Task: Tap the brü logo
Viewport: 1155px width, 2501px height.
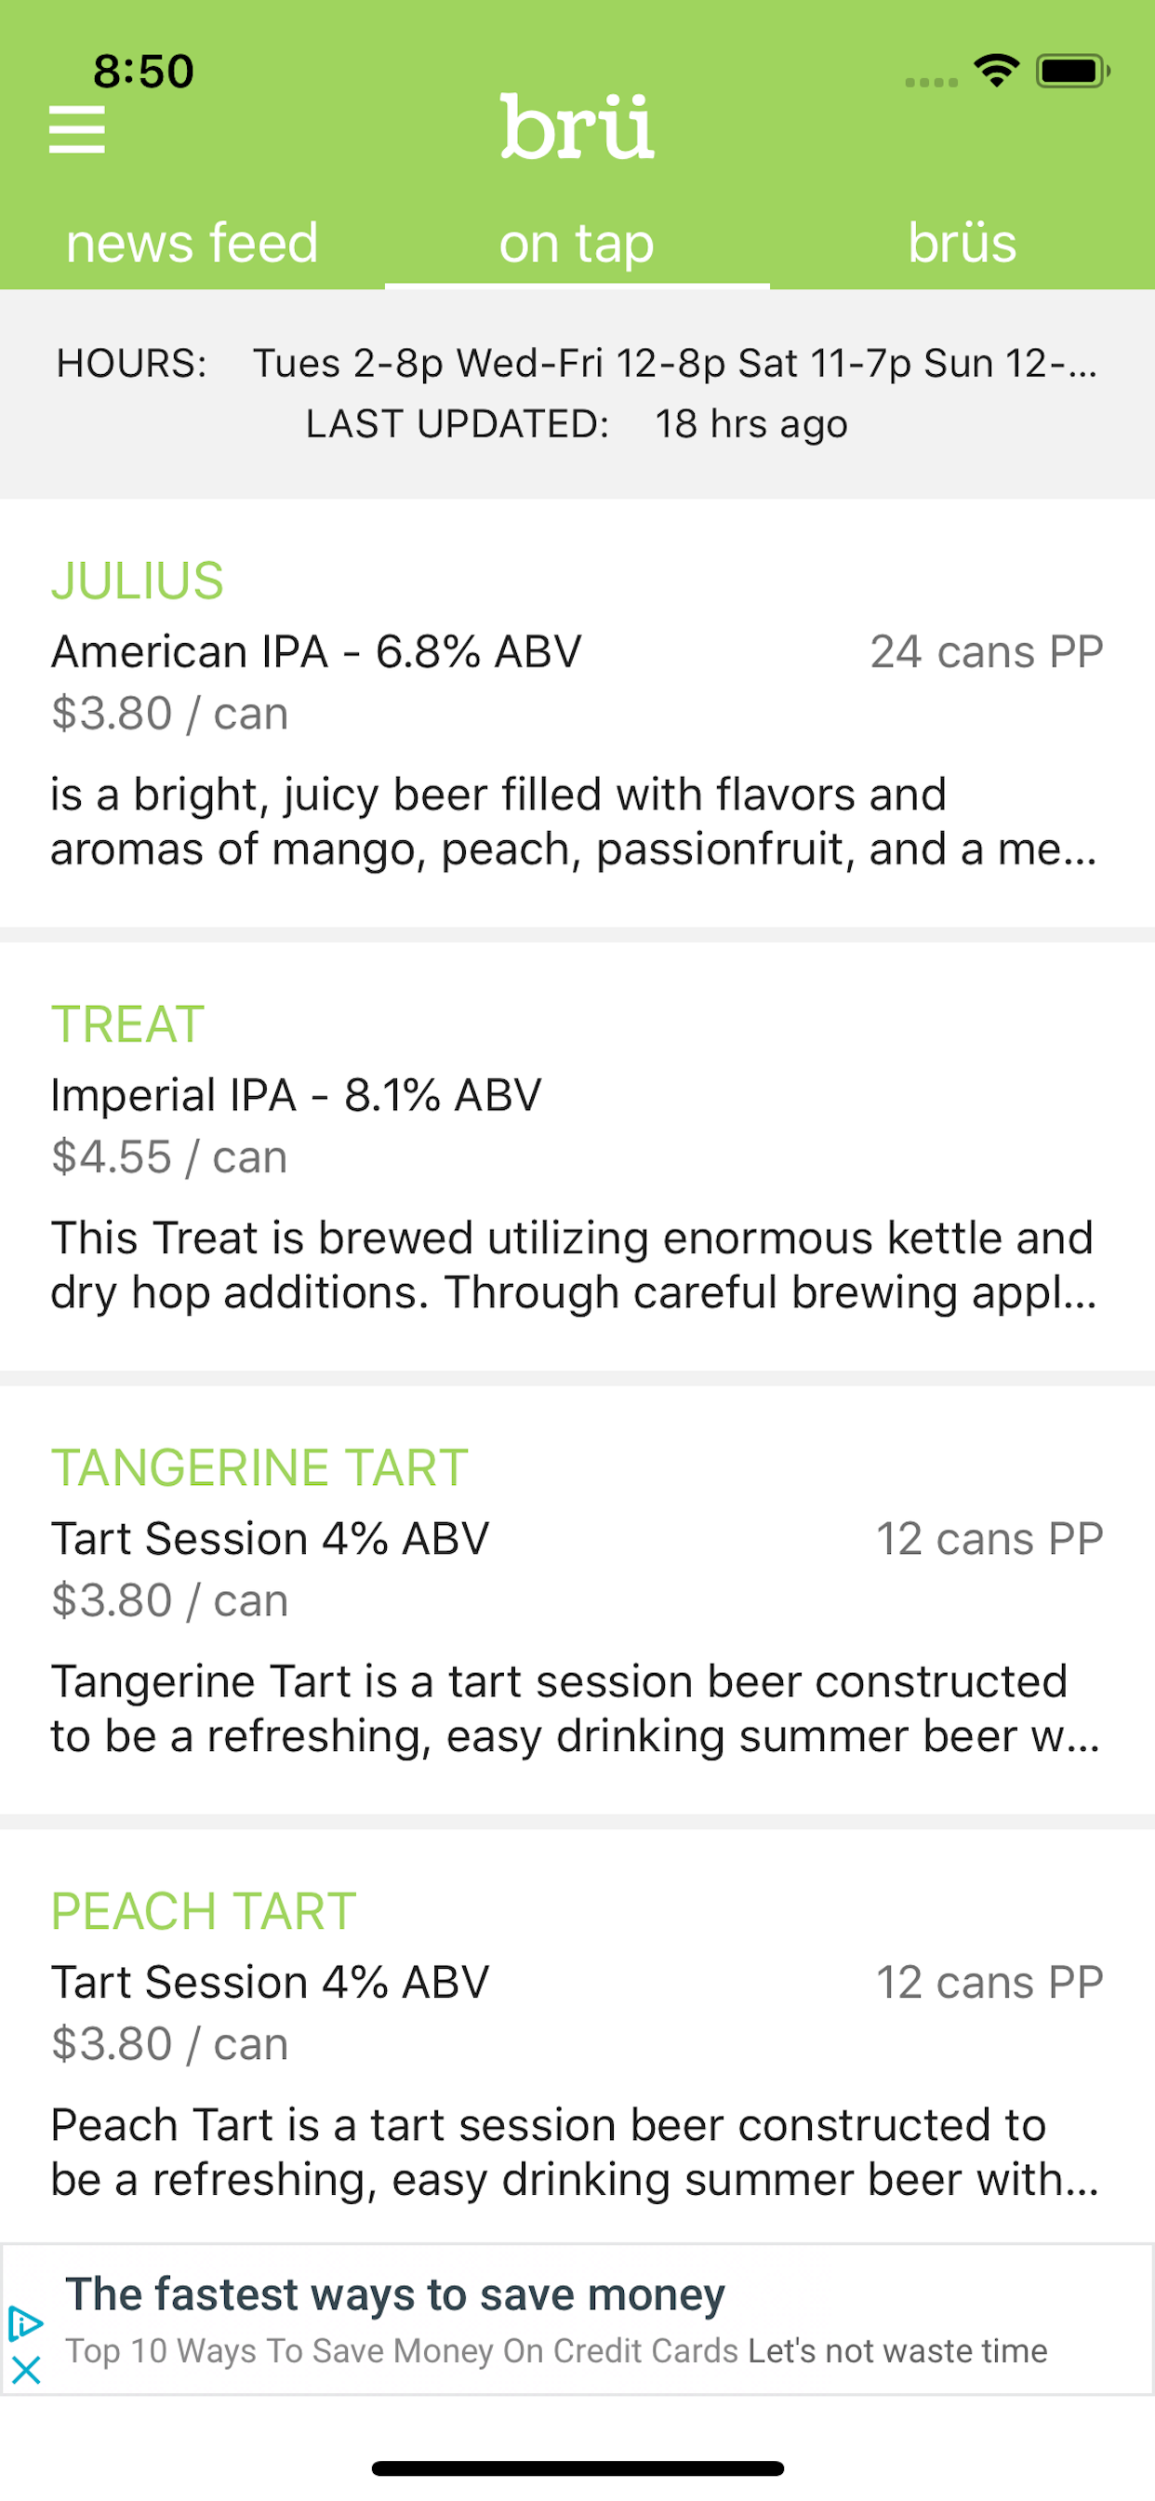Action: tap(577, 127)
